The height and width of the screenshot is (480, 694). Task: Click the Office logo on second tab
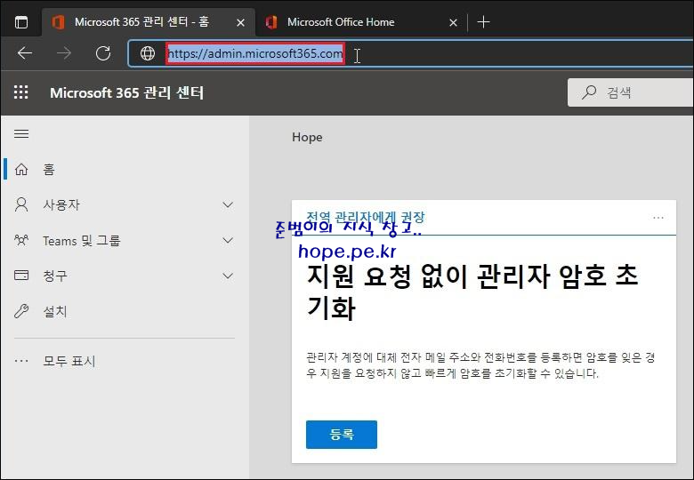click(x=270, y=22)
